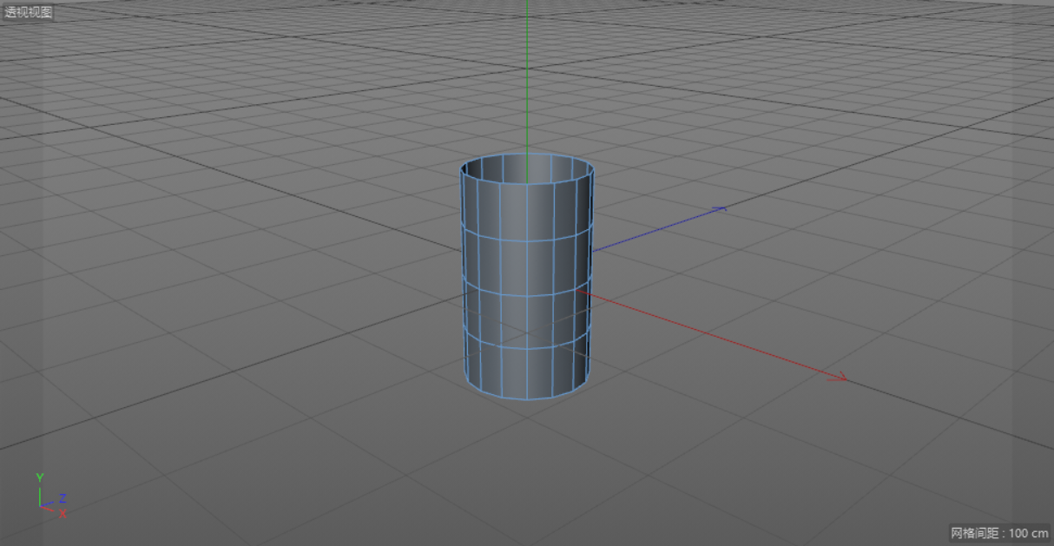Screen dimensions: 1054x546
Task: Click the 透视视图 viewport label
Action: pos(29,12)
